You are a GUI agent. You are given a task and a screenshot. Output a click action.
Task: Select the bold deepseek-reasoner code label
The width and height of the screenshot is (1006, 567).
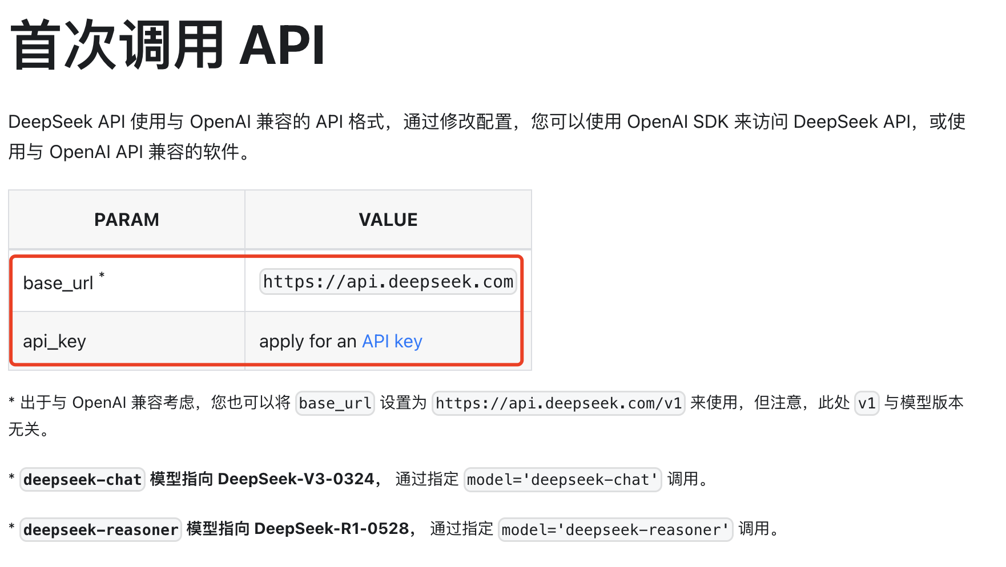point(100,529)
